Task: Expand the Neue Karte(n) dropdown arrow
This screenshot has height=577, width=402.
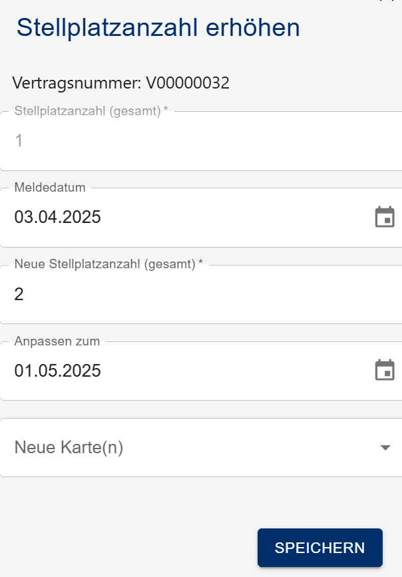Action: tap(385, 448)
